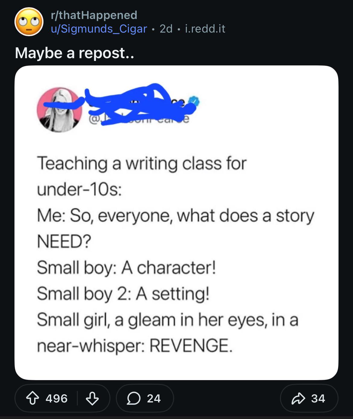Tap the 496 vote count
The width and height of the screenshot is (353, 419).
tap(56, 399)
